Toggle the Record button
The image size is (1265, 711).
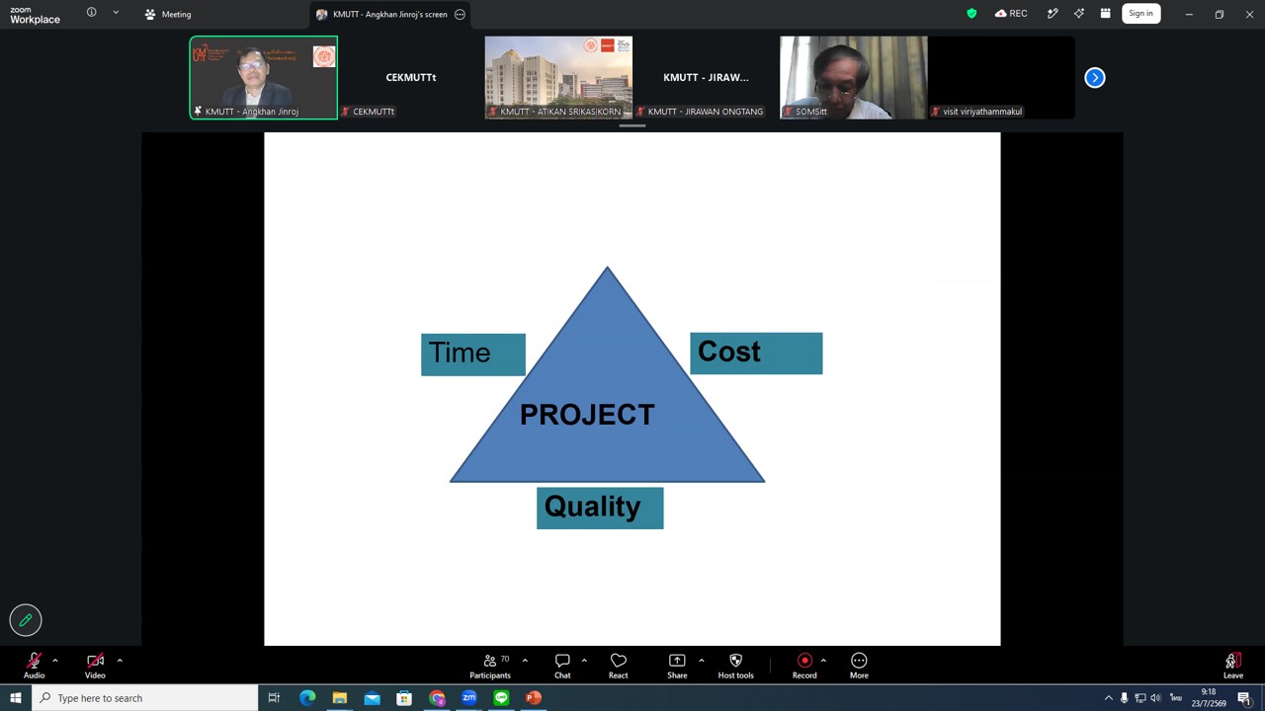coord(804,666)
